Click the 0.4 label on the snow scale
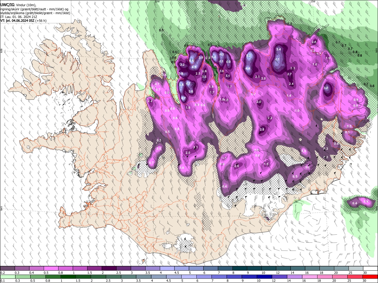Screen dimensions: 378x283 (31, 273)
